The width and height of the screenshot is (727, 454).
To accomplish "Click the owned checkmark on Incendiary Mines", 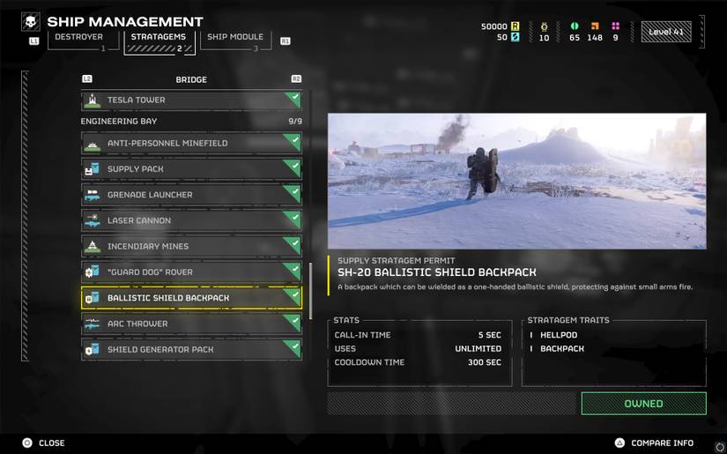I will [293, 242].
